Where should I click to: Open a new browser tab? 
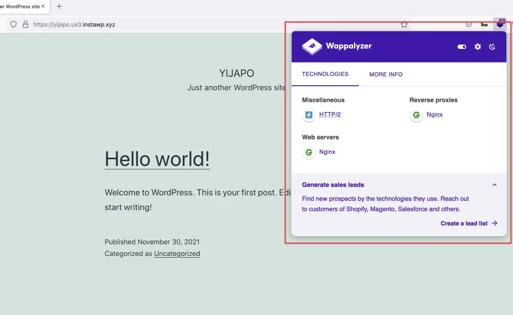(x=59, y=7)
